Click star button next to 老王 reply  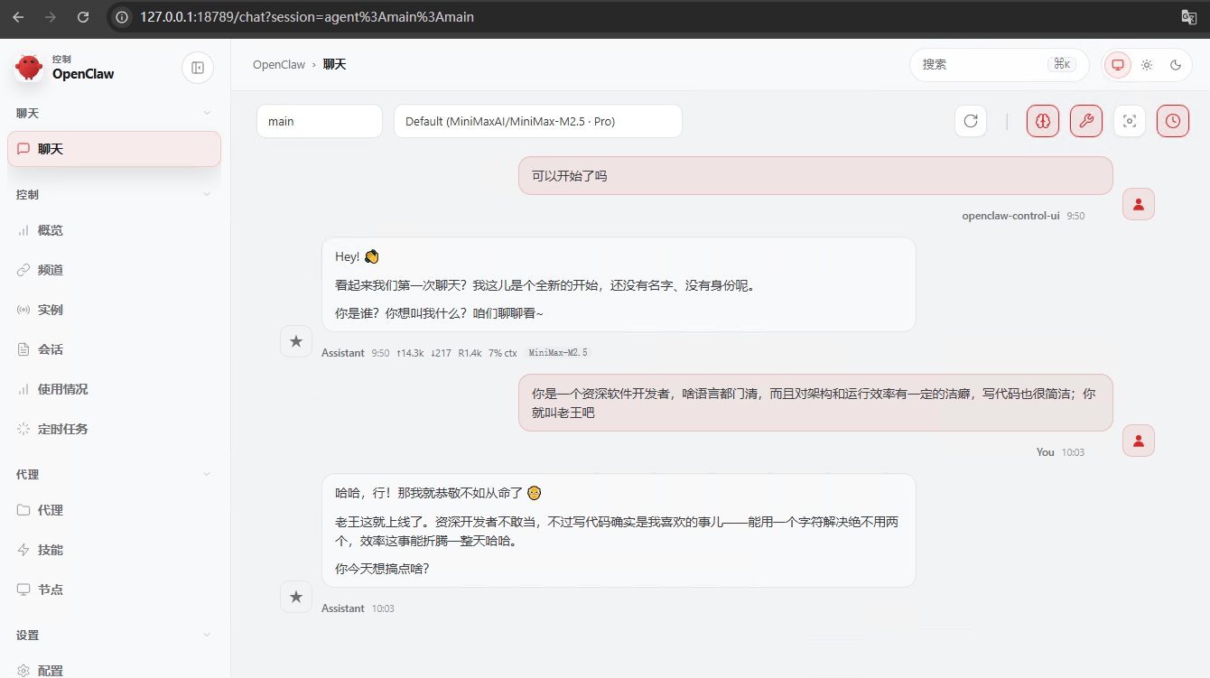296,597
